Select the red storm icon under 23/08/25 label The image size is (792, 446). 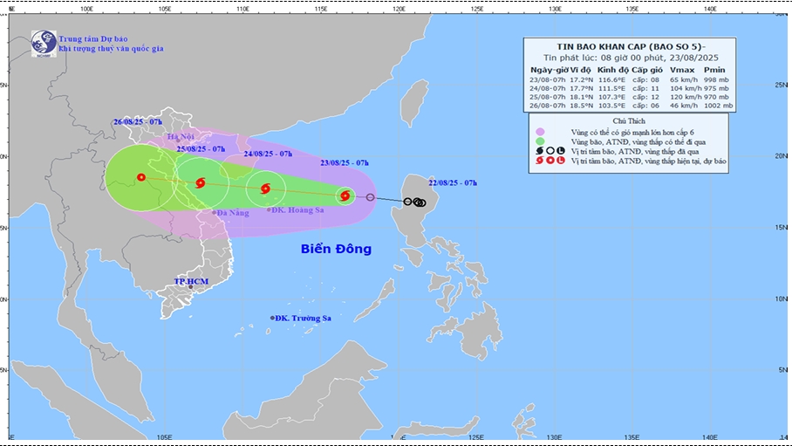[345, 196]
